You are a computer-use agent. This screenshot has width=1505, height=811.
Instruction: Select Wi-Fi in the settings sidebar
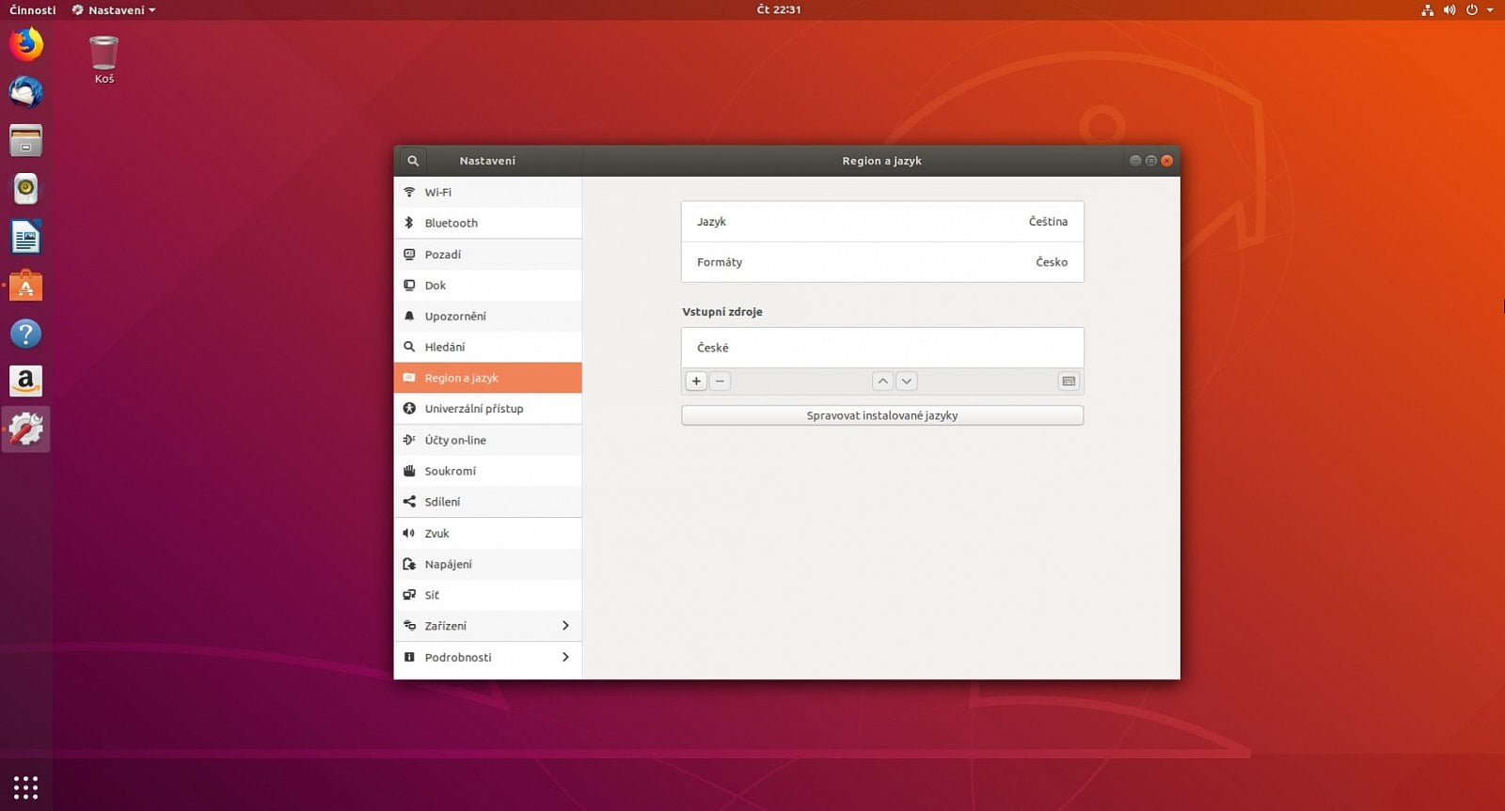(487, 192)
